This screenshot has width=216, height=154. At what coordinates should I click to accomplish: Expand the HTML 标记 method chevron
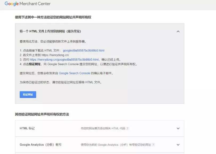[x=178, y=128]
